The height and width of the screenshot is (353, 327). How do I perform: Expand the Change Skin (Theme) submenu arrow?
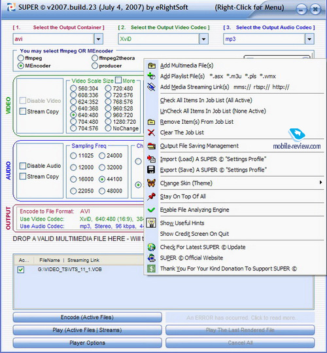pyautogui.click(x=320, y=183)
